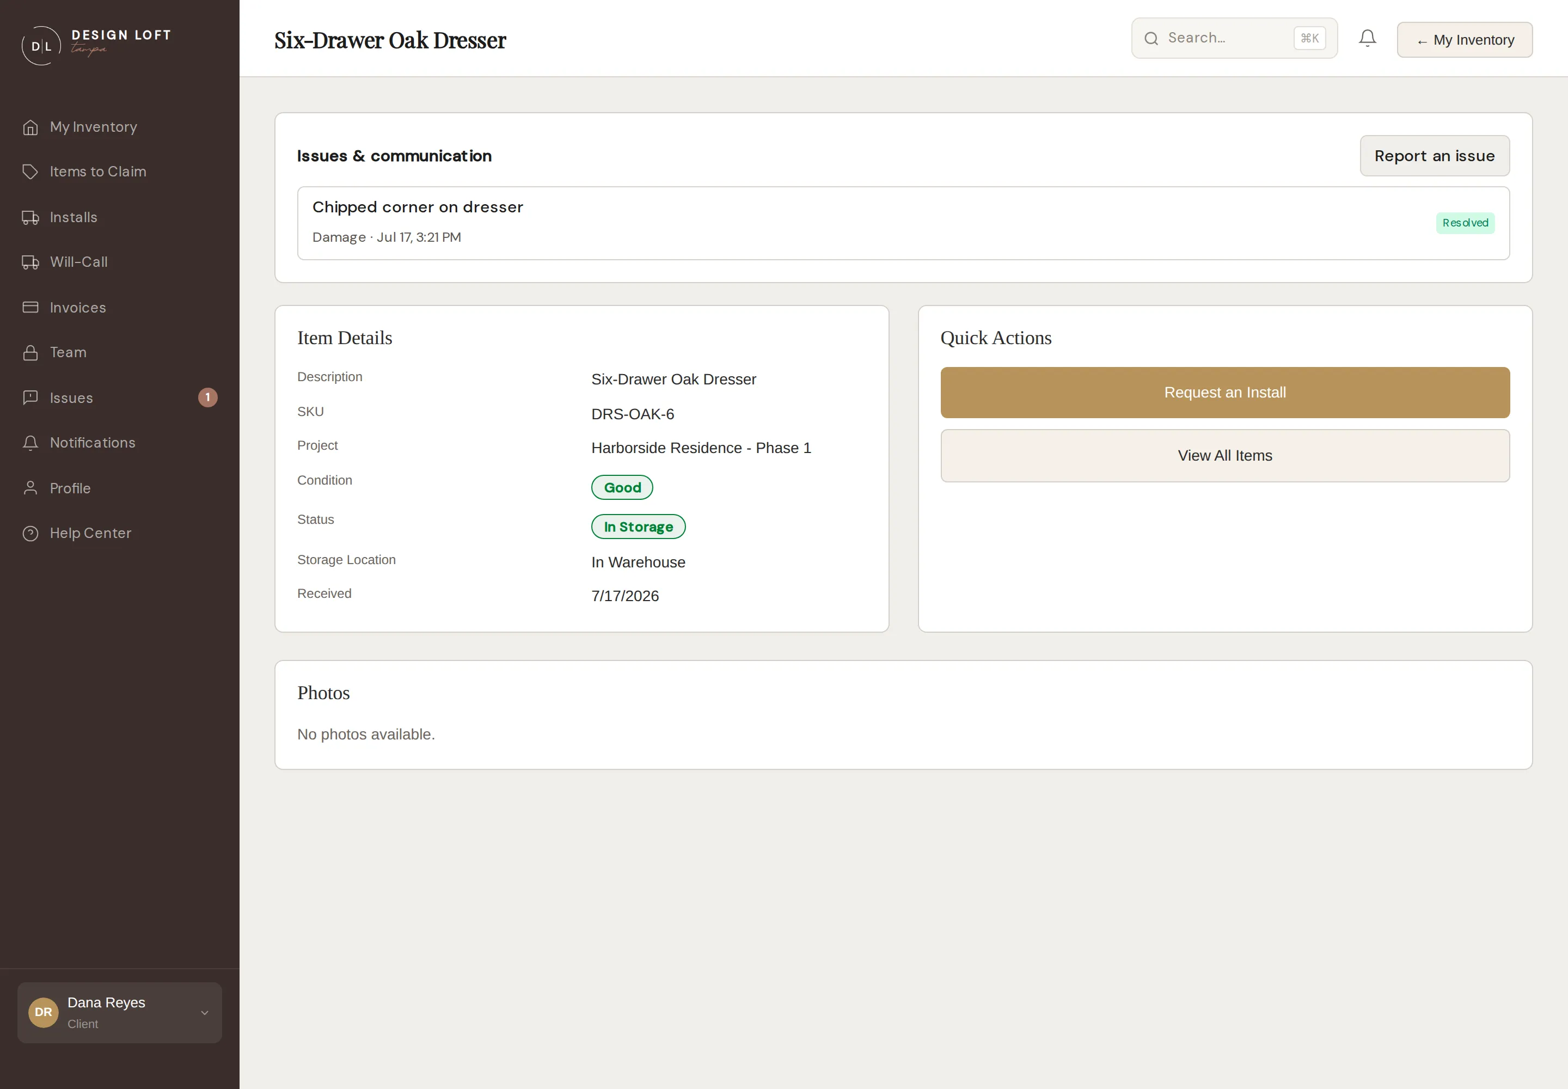Click the received date 7/17/2026
The image size is (1568, 1089).
click(x=625, y=596)
